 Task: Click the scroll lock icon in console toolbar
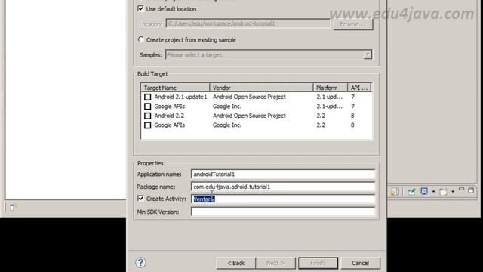tap(395, 192)
